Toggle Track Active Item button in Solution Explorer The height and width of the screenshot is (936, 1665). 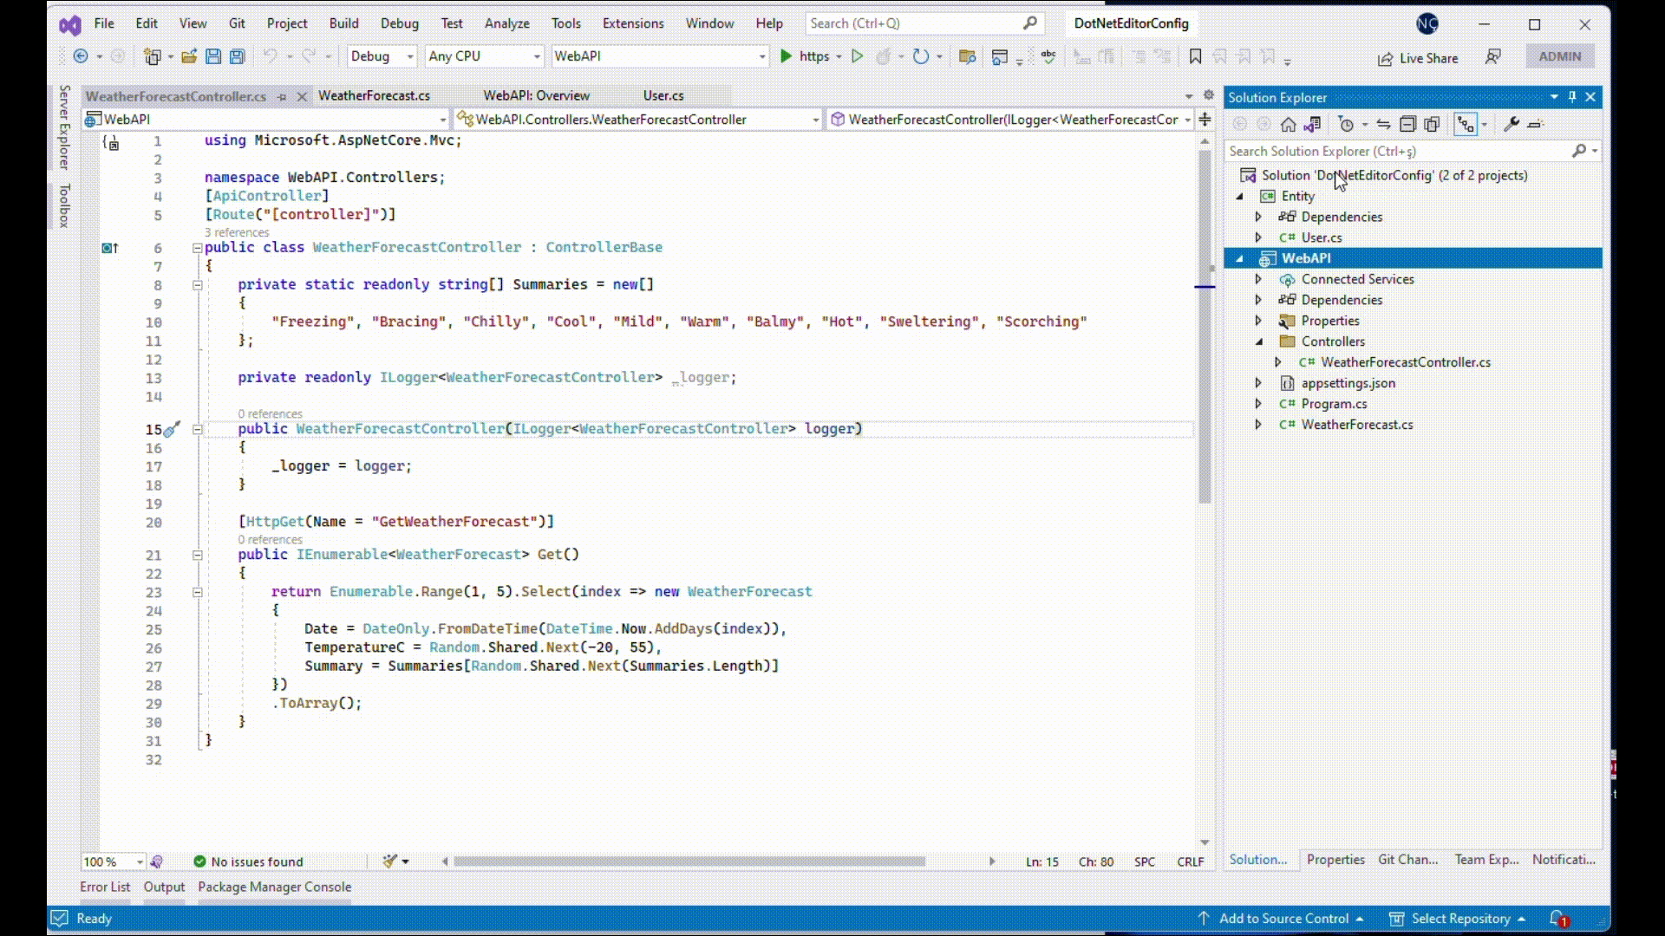(1466, 125)
